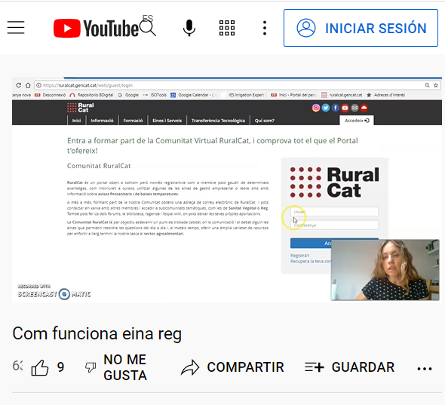Click the Accedeix tab in video
Screen dimensions: 445x405
(x=357, y=121)
